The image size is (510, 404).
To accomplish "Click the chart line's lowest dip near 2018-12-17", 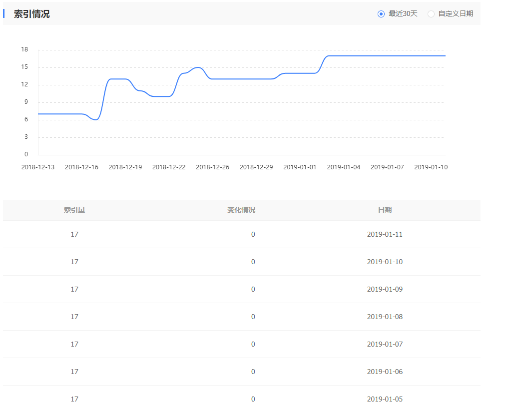I will (x=96, y=120).
